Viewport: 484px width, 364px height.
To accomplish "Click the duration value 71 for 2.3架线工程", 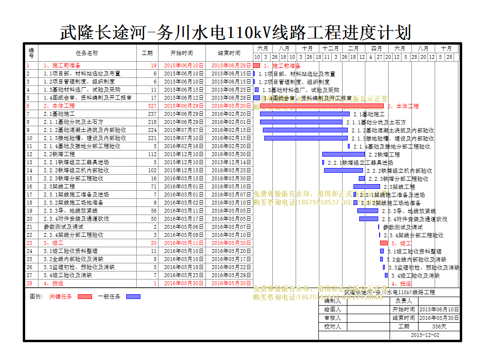I will coord(154,187).
